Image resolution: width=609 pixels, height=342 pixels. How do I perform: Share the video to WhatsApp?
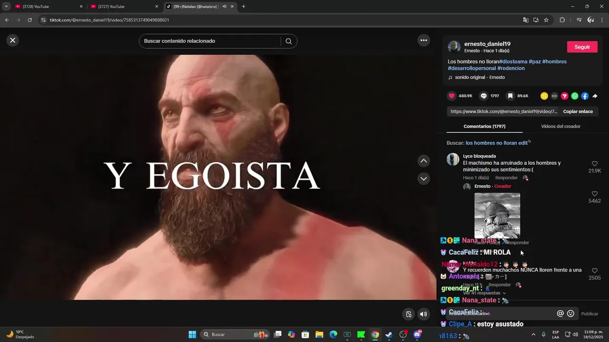(x=575, y=96)
